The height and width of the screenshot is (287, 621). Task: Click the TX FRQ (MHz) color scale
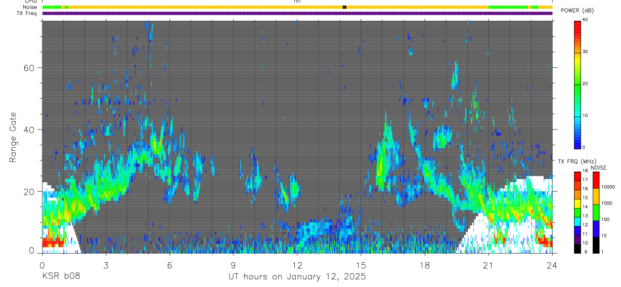(577, 212)
